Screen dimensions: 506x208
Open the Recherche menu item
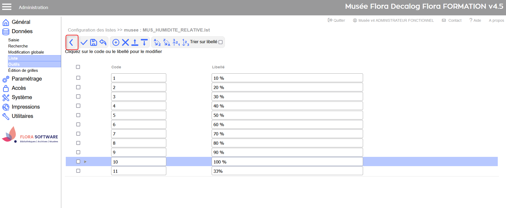click(18, 46)
